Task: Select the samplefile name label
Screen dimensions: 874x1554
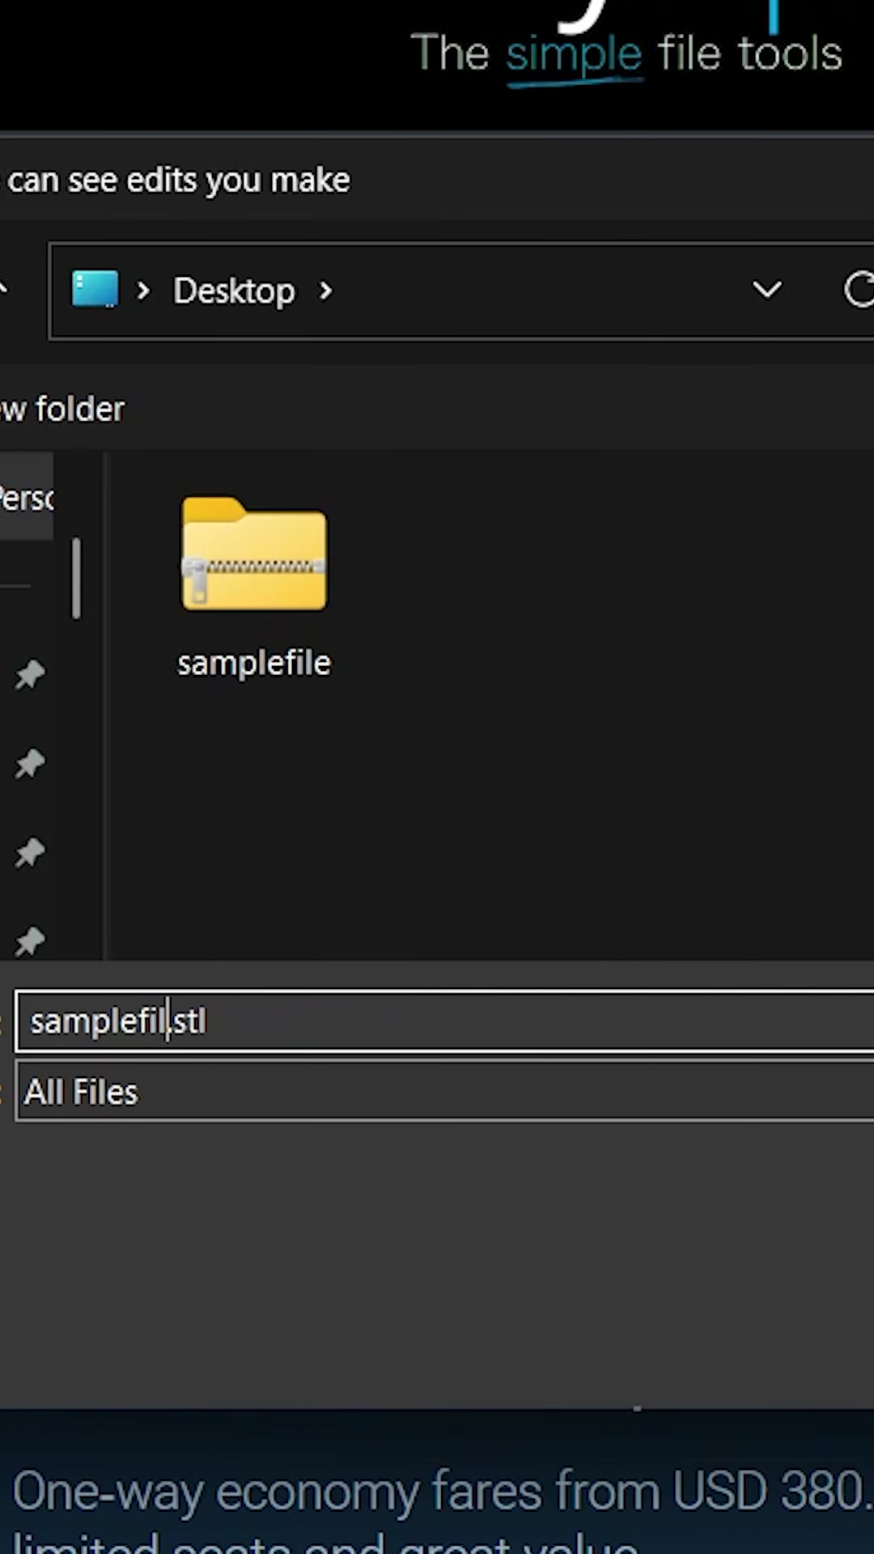Action: pos(254,664)
